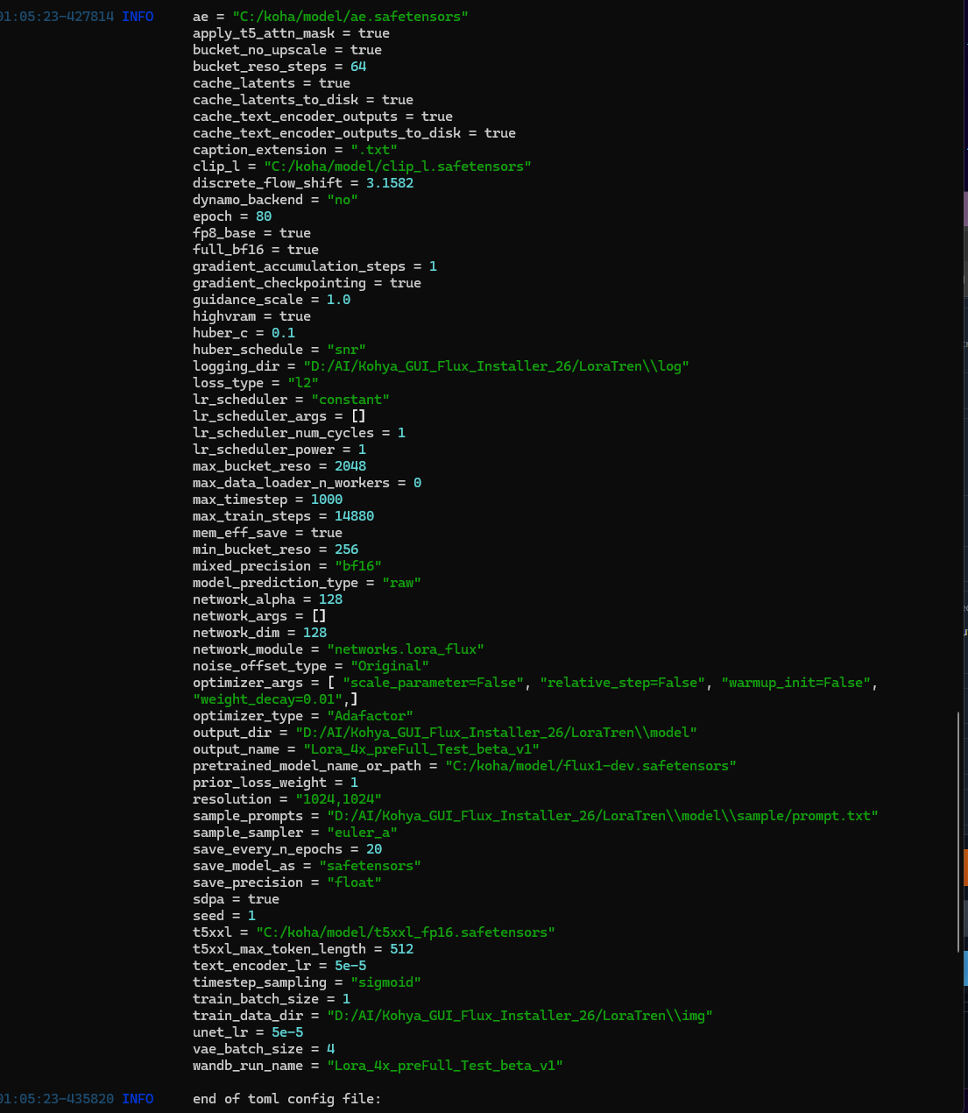Click the output_name value Lora_4x_preFull_Test_beta_v1
The height and width of the screenshot is (1113, 968).
tap(421, 749)
